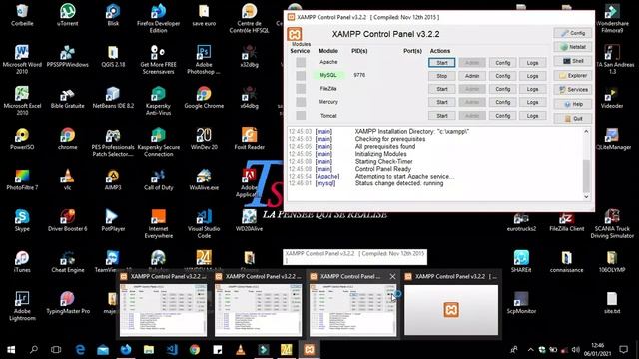
Task: Open Apache Config button
Action: 503,63
